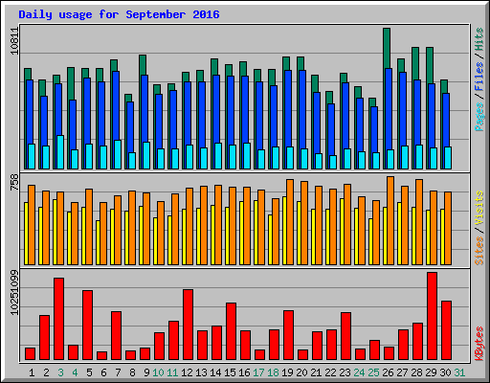490x383 pixels.
Task: Click the orange visits bar for day 26
Action: pyautogui.click(x=390, y=220)
